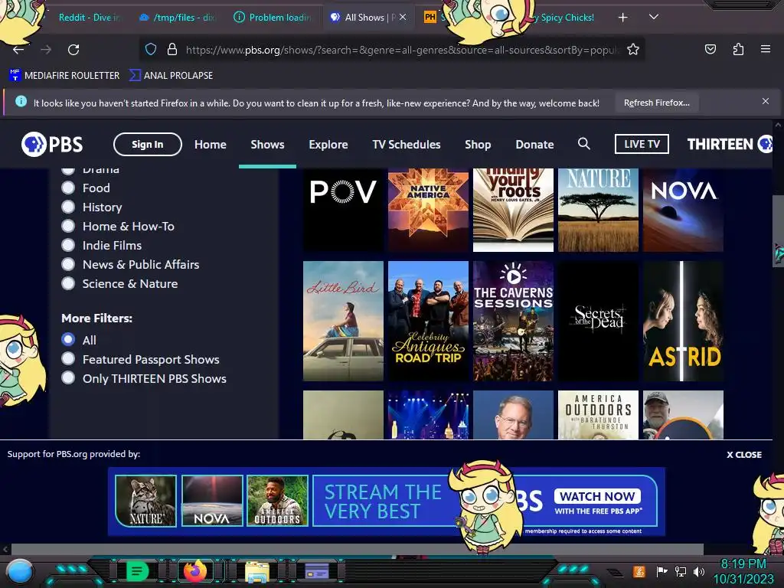Viewport: 784px width, 588px height.
Task: Click the Refresh Firefox button
Action: pyautogui.click(x=656, y=103)
